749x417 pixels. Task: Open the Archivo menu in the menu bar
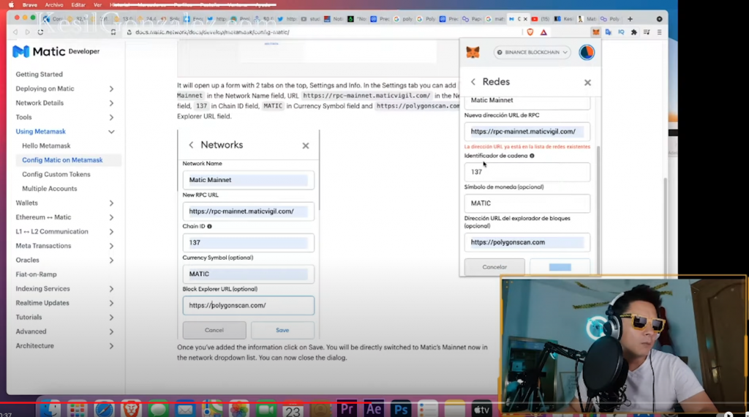click(54, 4)
